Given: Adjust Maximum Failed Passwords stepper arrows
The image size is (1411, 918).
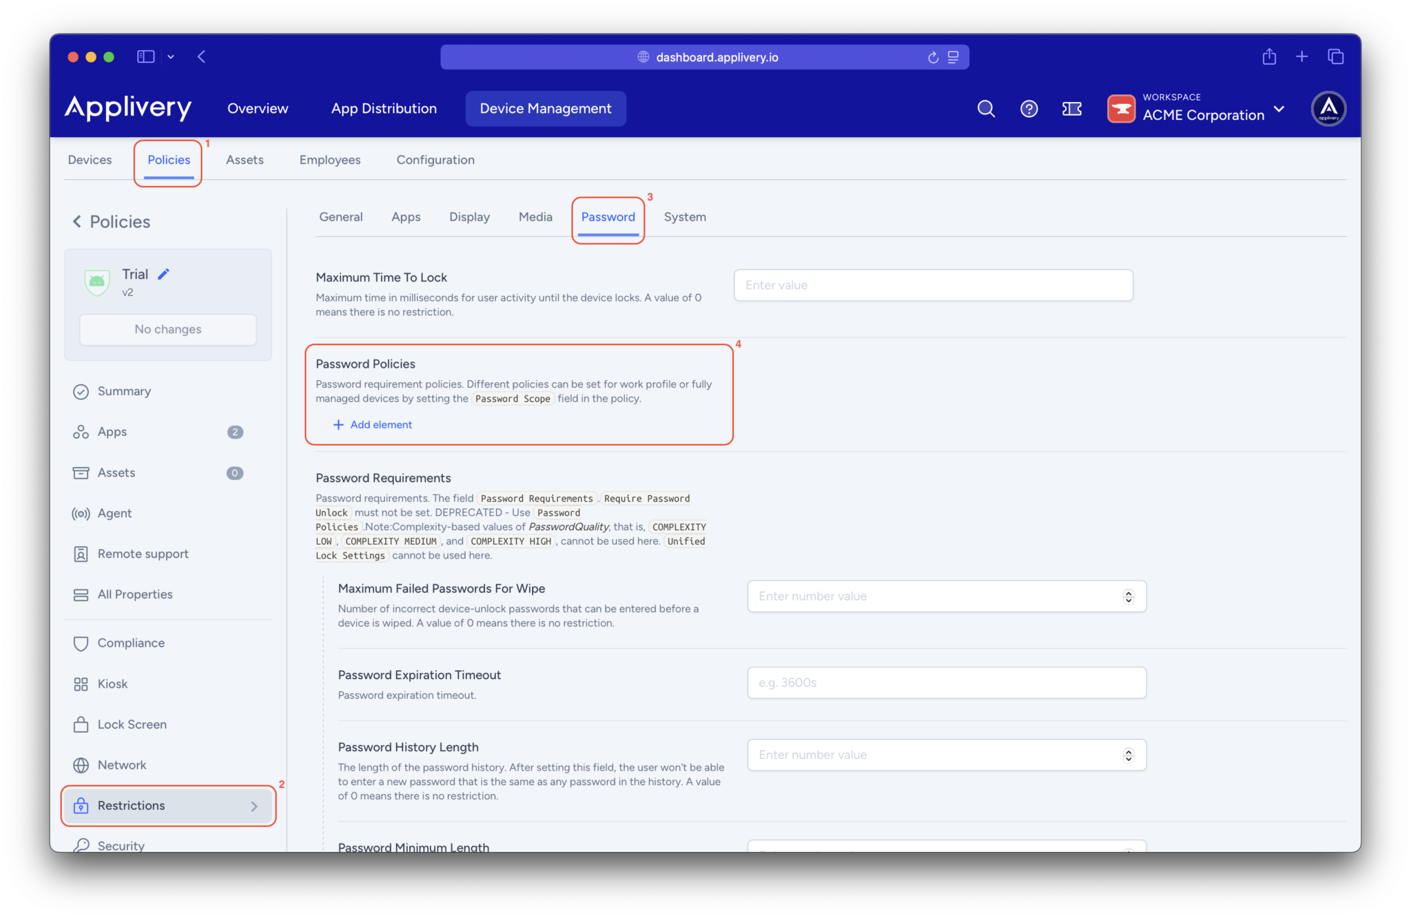Looking at the screenshot, I should (x=1128, y=596).
